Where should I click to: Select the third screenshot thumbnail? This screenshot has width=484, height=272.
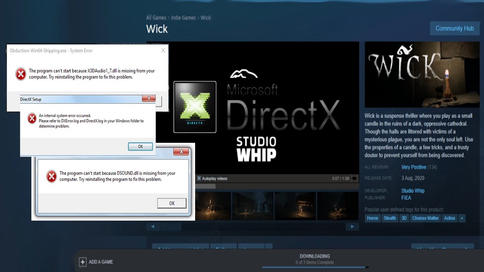tap(295, 206)
